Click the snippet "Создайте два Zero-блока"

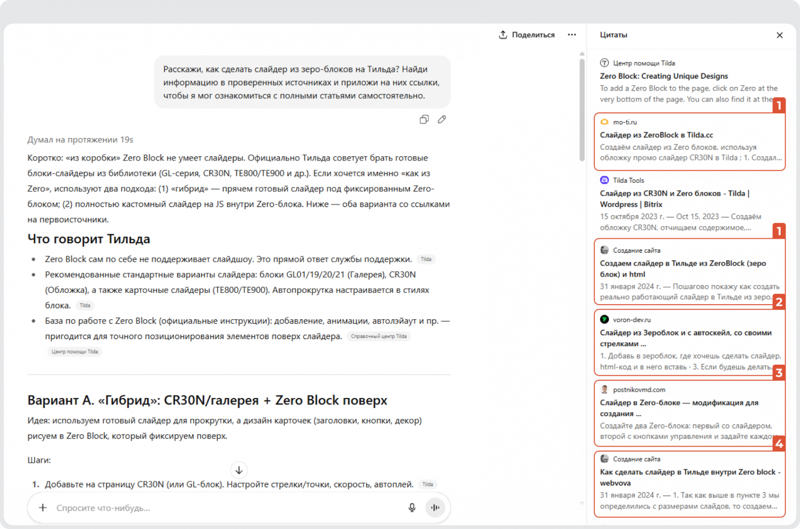pyautogui.click(x=687, y=431)
